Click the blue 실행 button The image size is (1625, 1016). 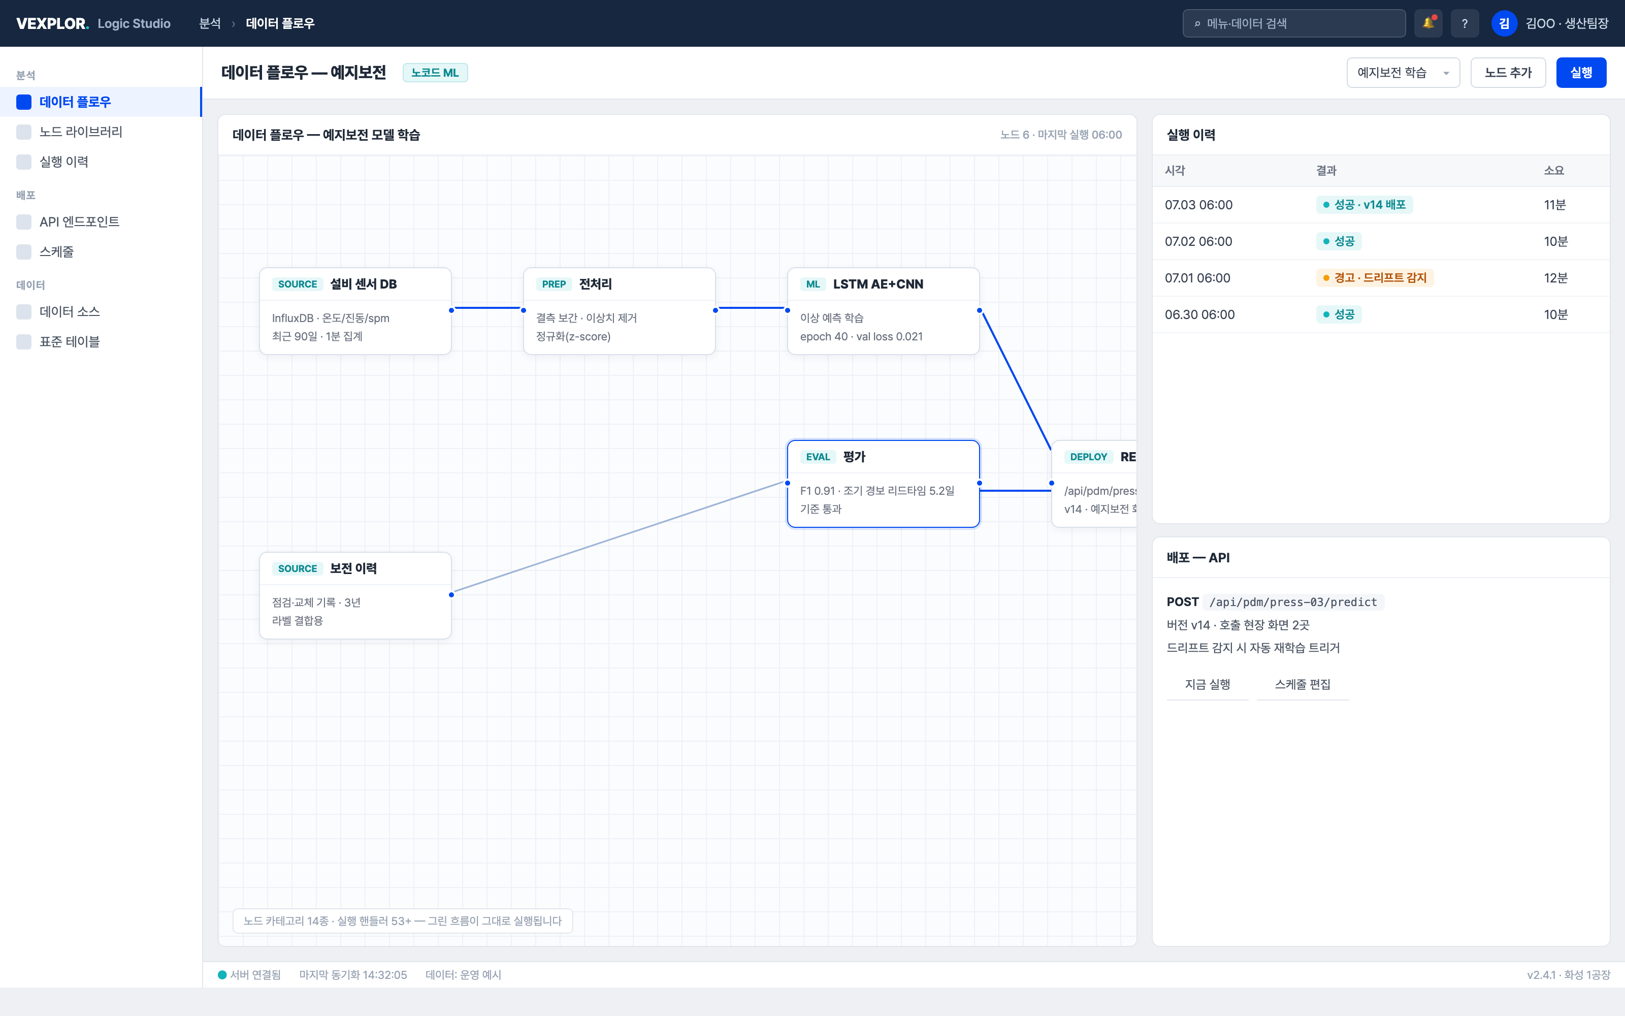coord(1581,73)
